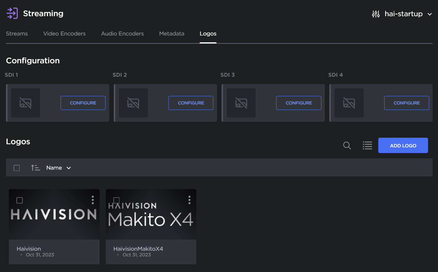Click CONFIGURE for SDI 4
This screenshot has height=272, width=438.
407,103
